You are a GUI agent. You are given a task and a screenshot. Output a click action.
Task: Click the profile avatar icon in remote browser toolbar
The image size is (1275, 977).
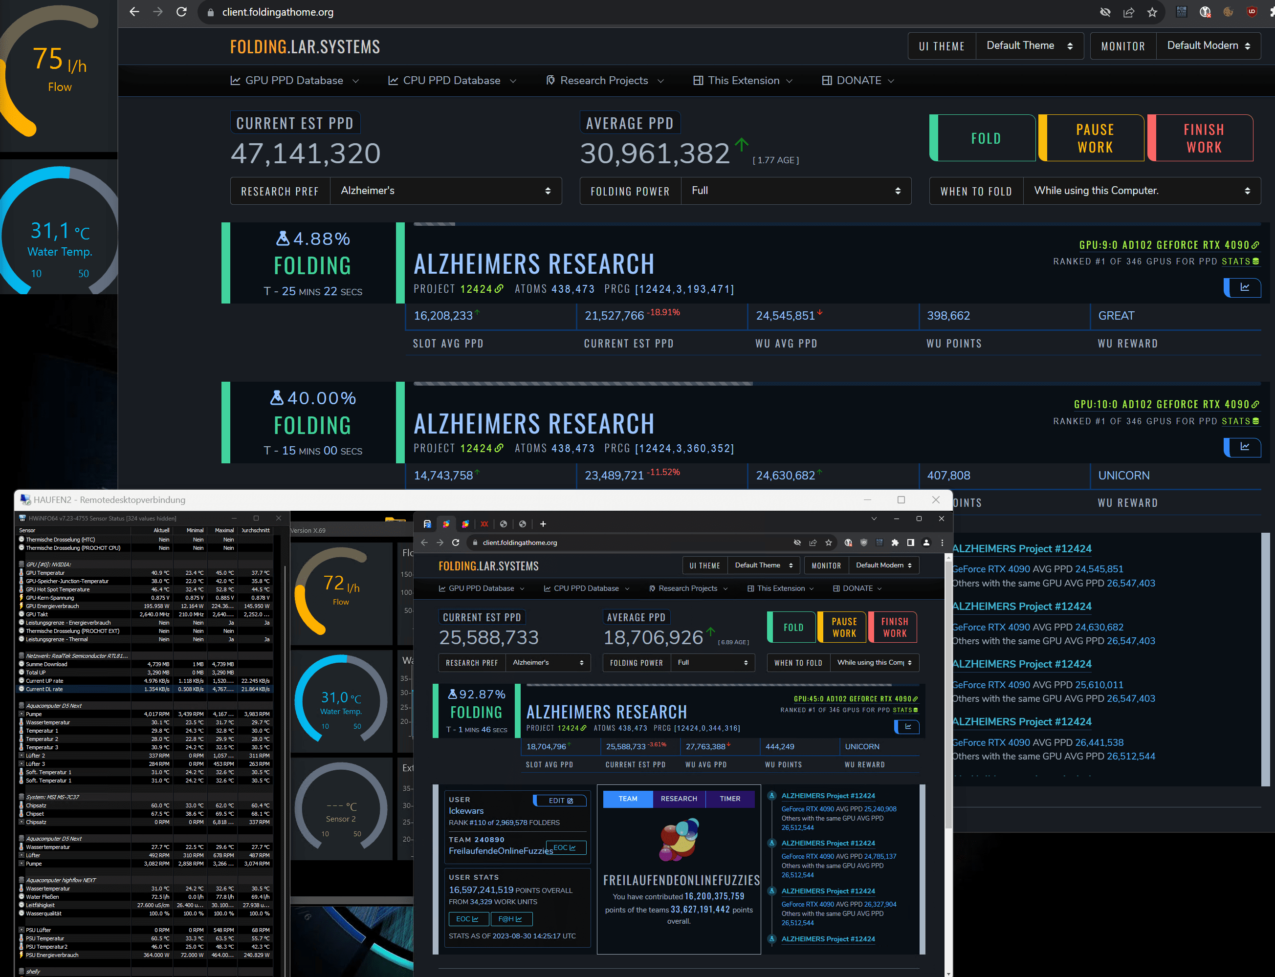coord(926,543)
